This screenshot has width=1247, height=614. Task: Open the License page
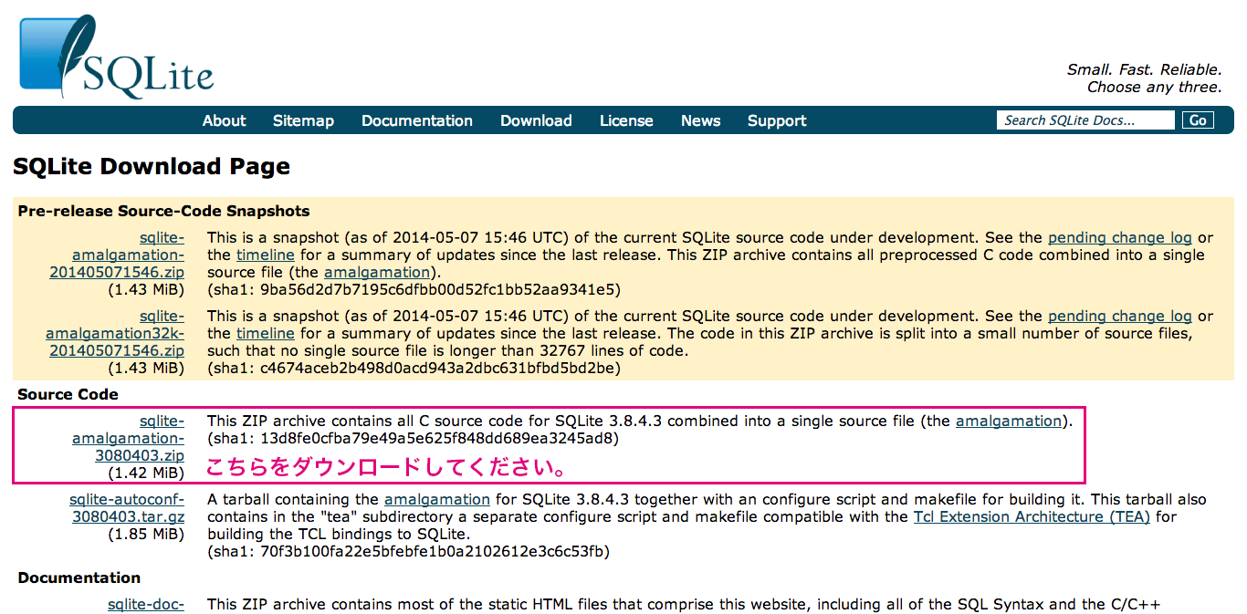(x=626, y=120)
